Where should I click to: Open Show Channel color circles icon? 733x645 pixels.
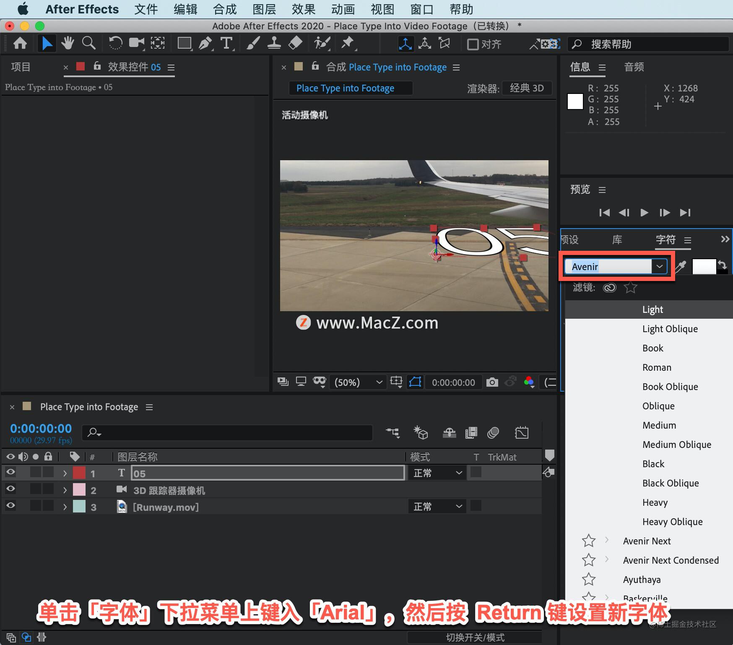tap(529, 382)
